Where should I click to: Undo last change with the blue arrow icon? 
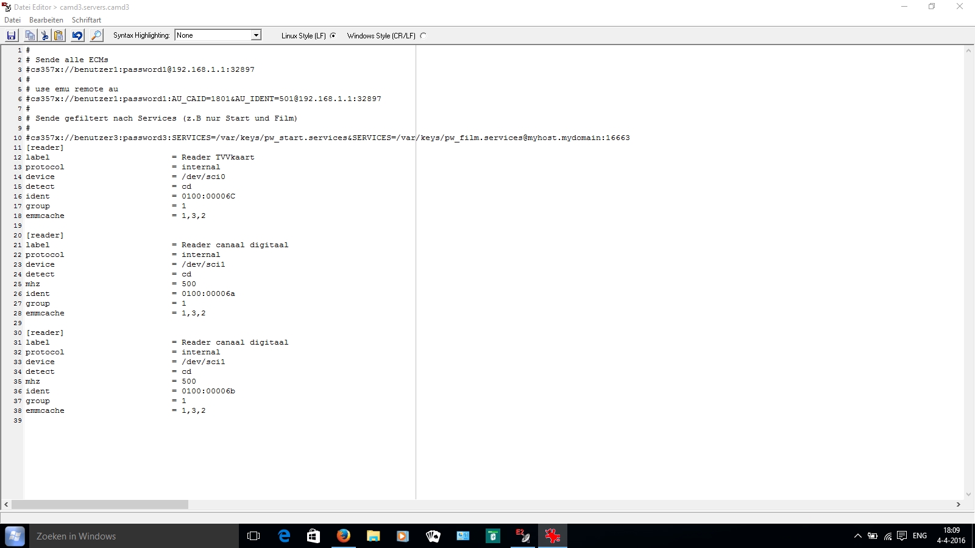(77, 35)
